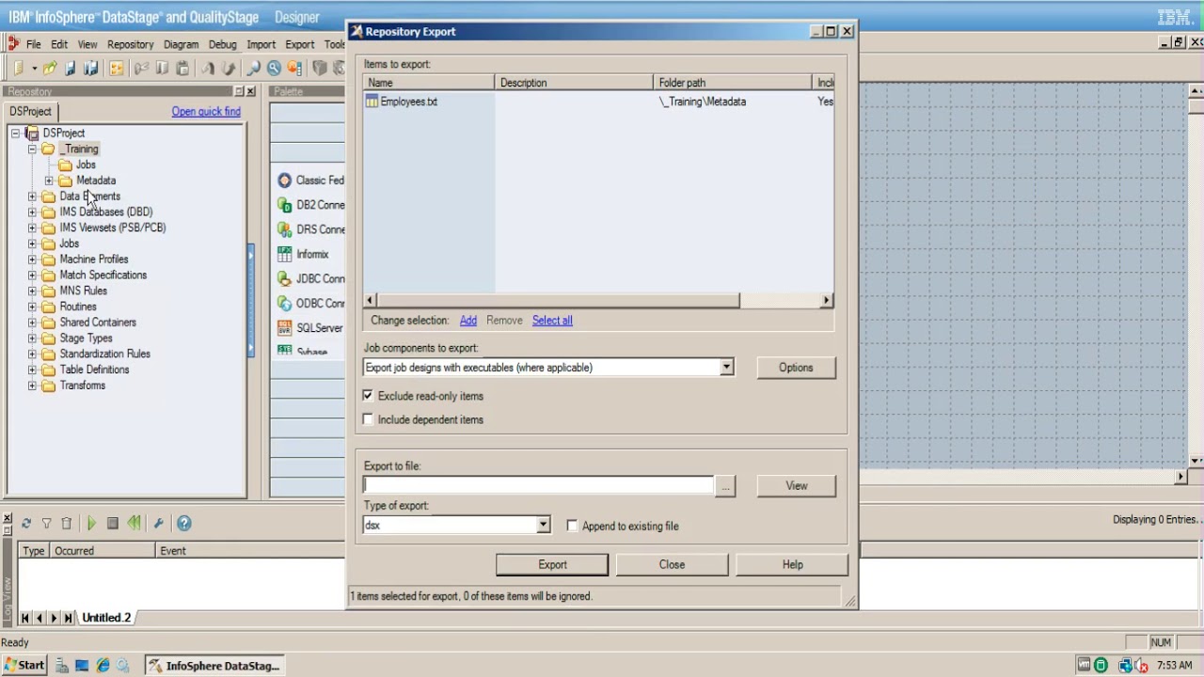
Task: Click the JDBC Connector icon in Palette
Action: tap(284, 278)
